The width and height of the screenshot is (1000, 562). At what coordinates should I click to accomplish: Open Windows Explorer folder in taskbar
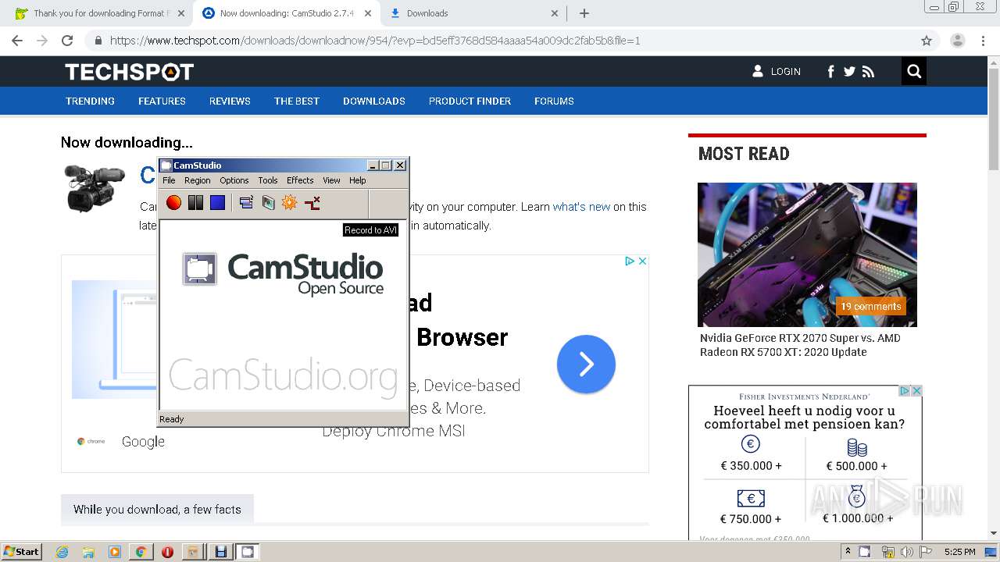tap(88, 552)
